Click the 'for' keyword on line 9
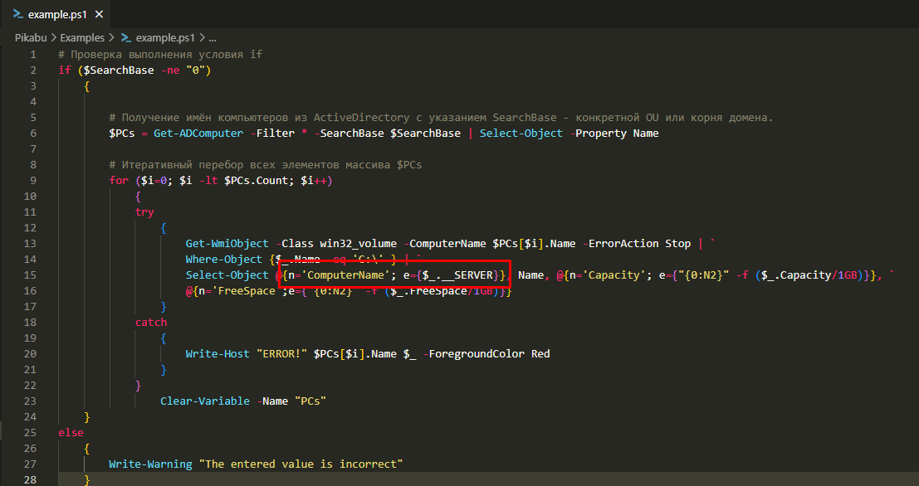This screenshot has width=919, height=486. [119, 180]
